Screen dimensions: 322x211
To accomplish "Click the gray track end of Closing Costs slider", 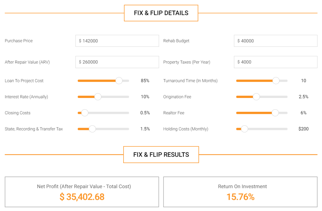I will (127, 113).
